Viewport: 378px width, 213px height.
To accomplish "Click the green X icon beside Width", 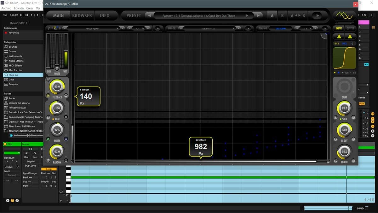I will 48,139.
